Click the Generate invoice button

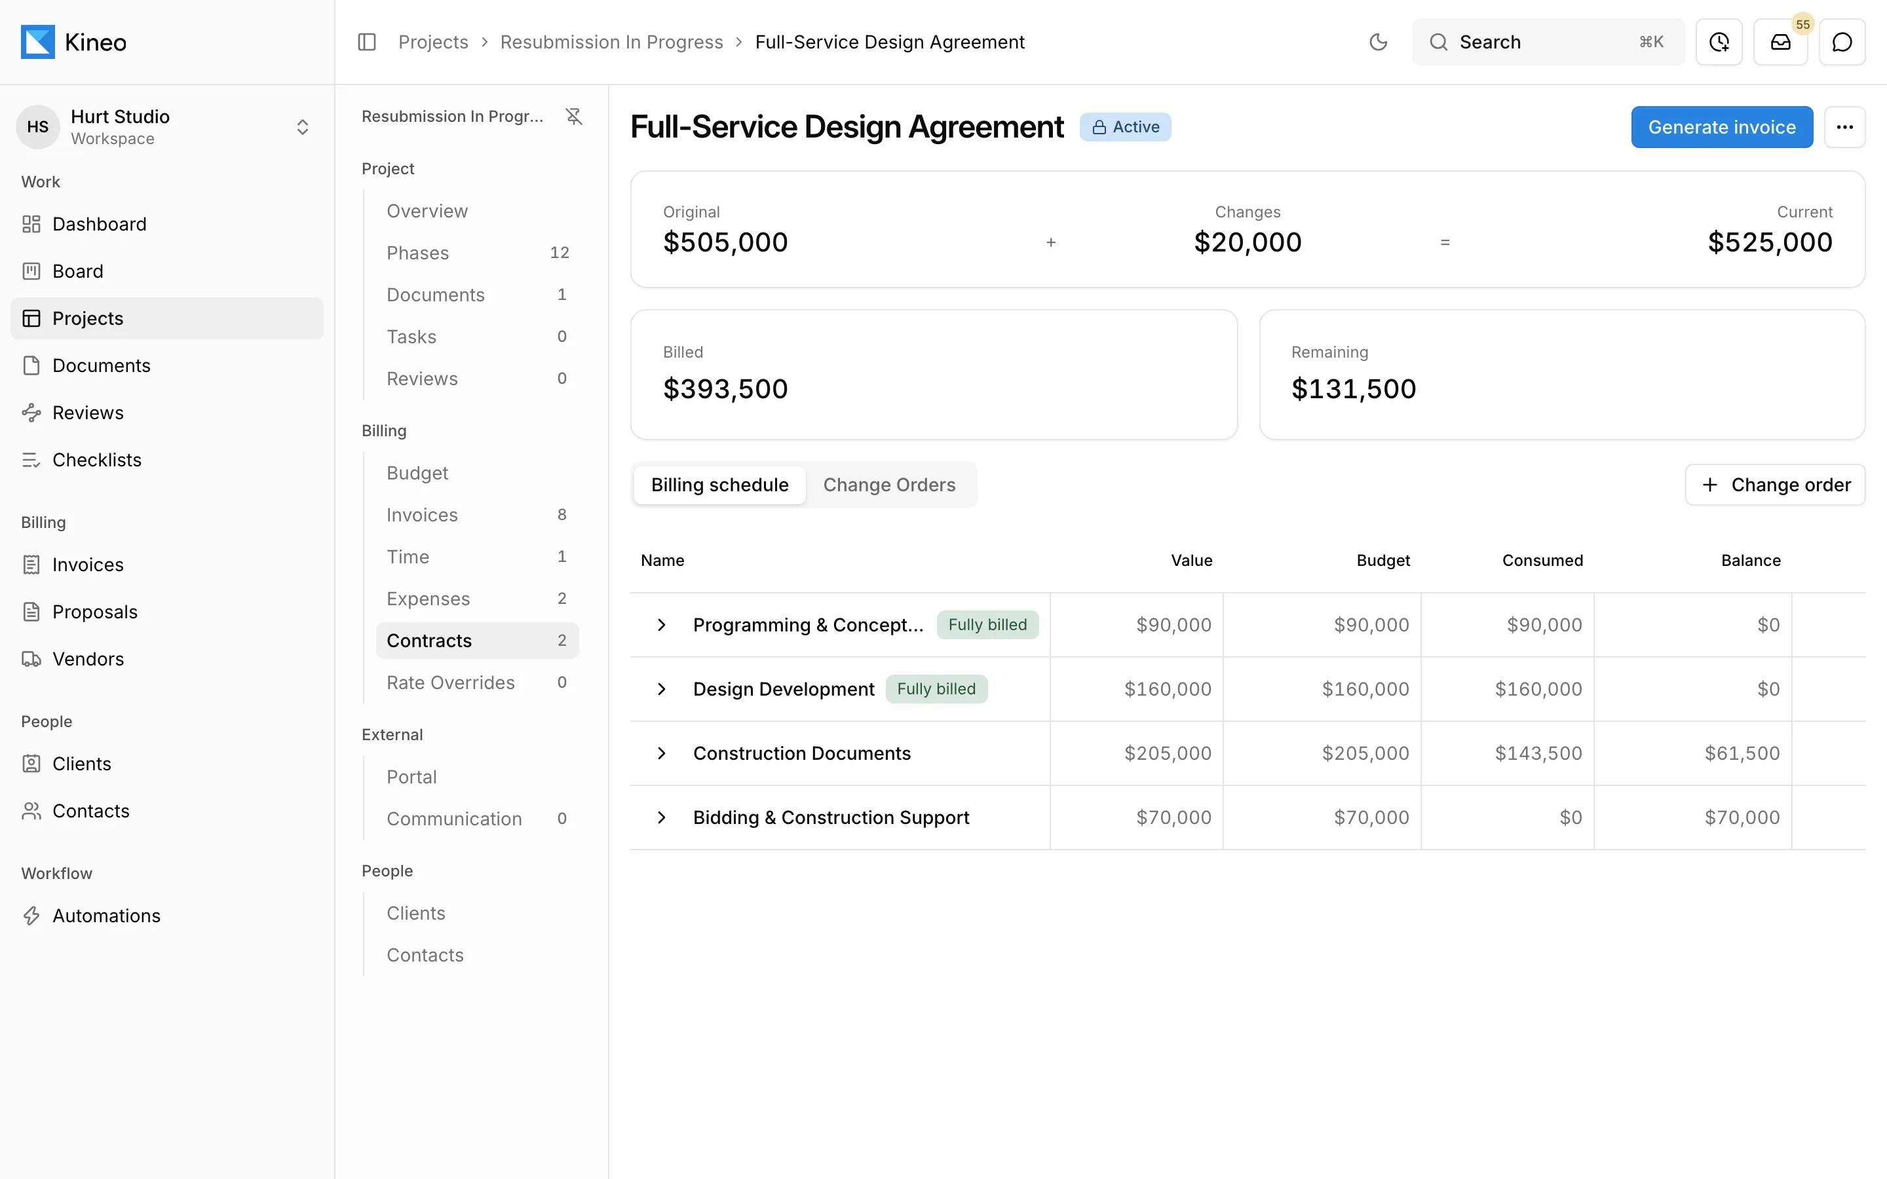click(x=1722, y=127)
